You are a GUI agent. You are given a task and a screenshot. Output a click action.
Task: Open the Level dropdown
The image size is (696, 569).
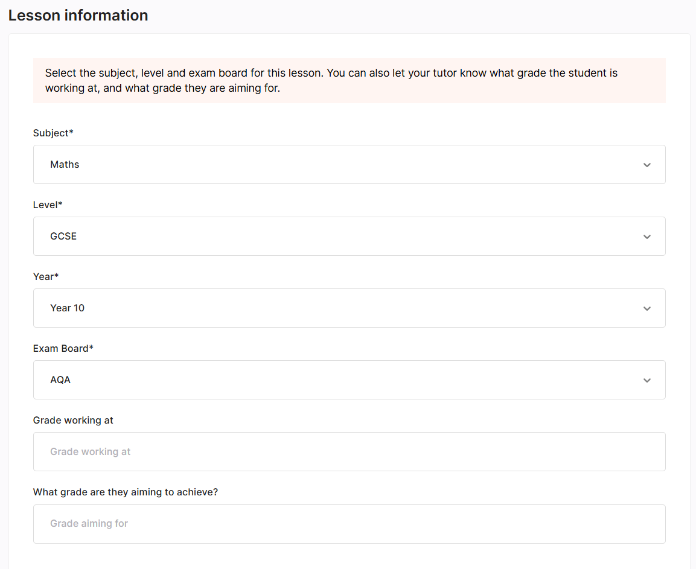tap(349, 236)
